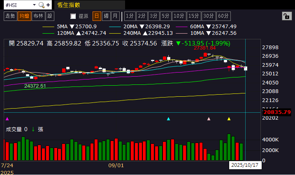Open the search dropdown arrow by magnifier
The image size is (295, 175).
(x=45, y=5)
